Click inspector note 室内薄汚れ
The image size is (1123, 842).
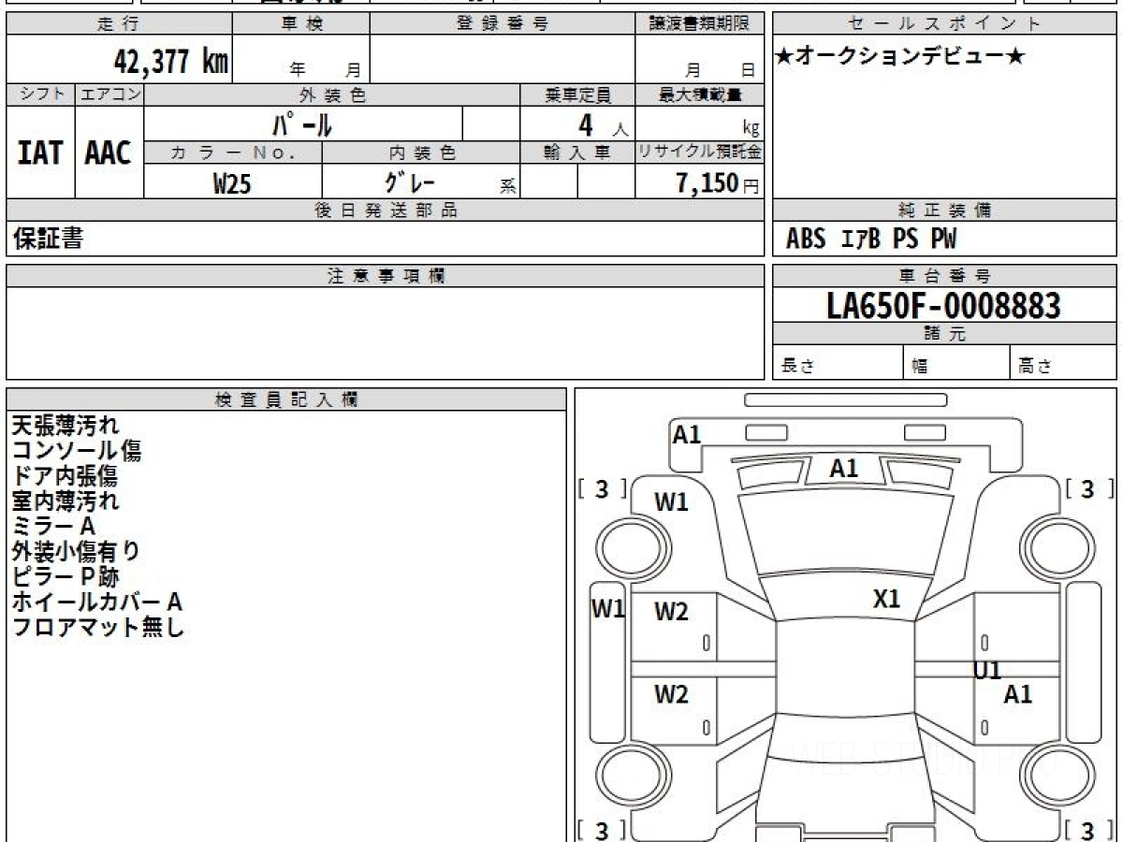click(66, 501)
